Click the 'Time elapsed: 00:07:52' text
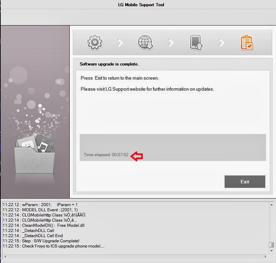Viewport: 276px width, 263px height. [x=106, y=155]
